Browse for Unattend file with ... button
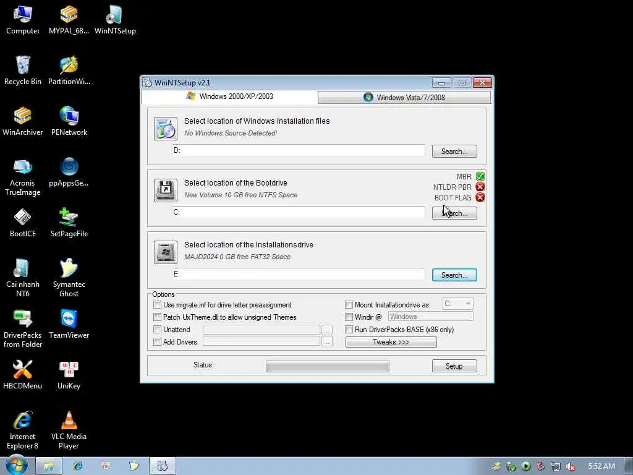Image resolution: width=633 pixels, height=475 pixels. [327, 330]
